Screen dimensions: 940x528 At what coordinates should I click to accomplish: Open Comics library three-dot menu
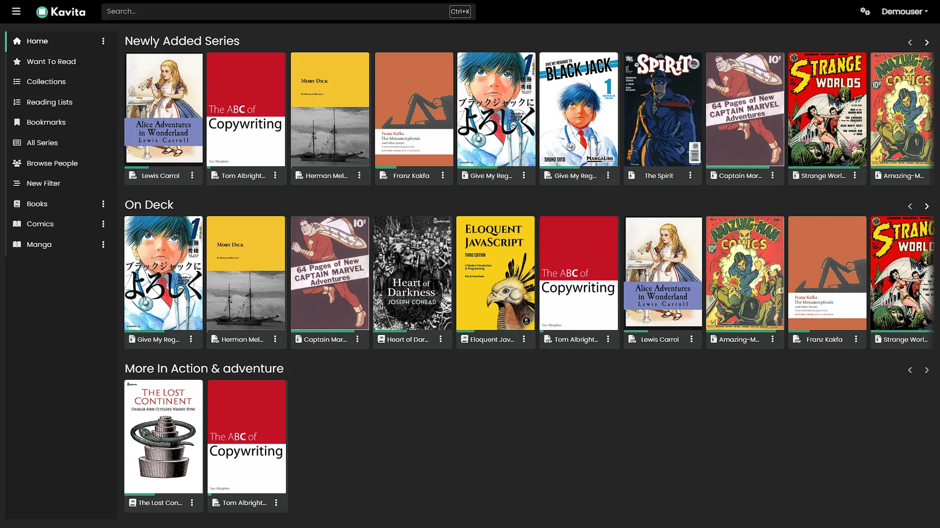point(103,224)
